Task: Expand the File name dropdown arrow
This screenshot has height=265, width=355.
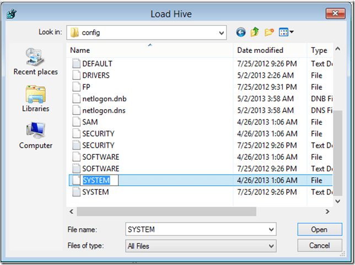Action: click(271, 230)
